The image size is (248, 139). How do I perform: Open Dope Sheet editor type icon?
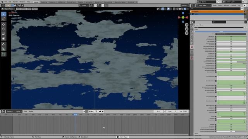(x=193, y=5)
